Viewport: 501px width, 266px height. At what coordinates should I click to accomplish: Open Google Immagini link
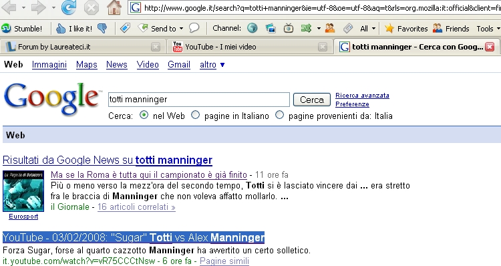tap(49, 65)
